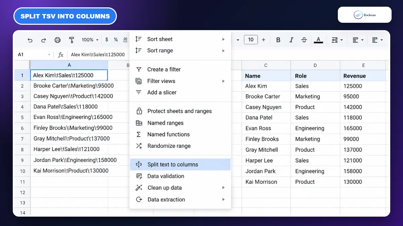Click the Dana Patel name cell
The image size is (403, 226).
tap(266, 118)
